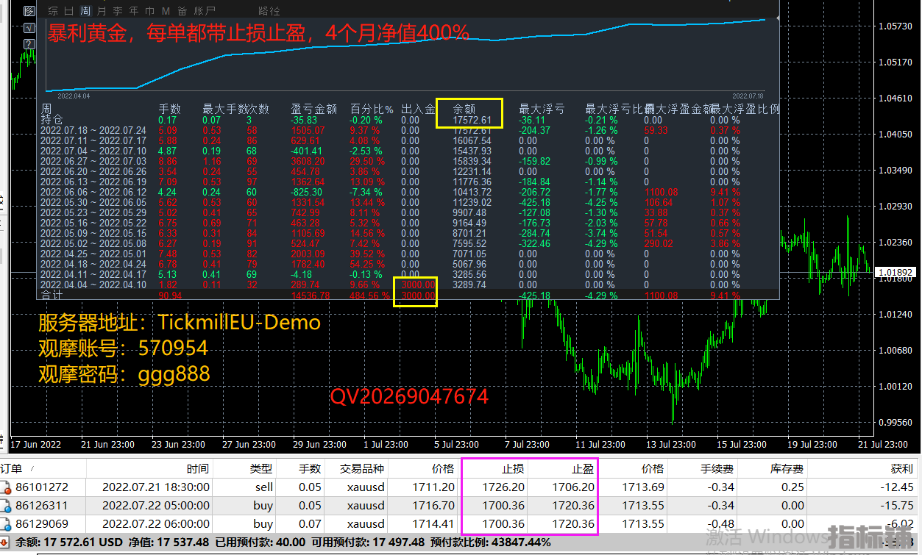Open the 日 daily statistics tab
The width and height of the screenshot is (922, 555).
click(x=69, y=11)
